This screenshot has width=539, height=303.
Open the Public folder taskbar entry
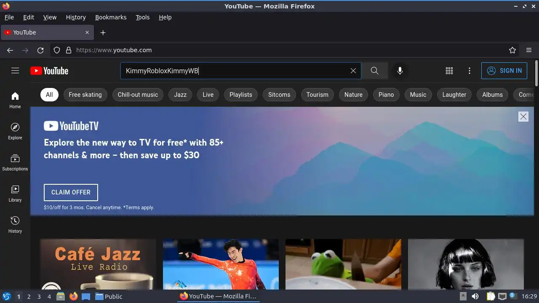[x=109, y=296]
